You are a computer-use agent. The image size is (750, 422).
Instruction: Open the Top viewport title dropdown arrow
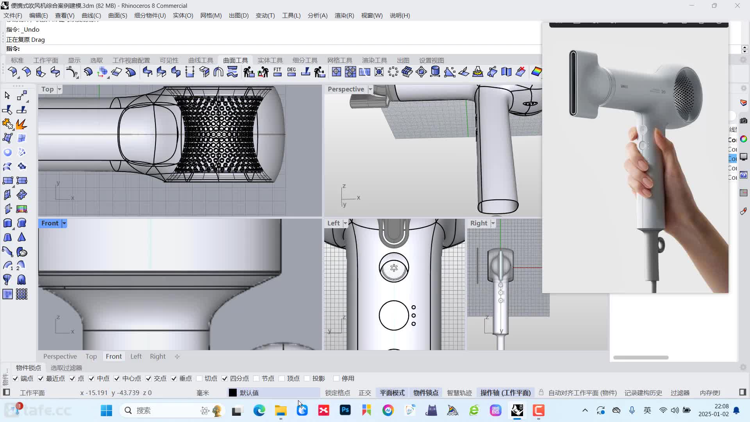pos(59,89)
